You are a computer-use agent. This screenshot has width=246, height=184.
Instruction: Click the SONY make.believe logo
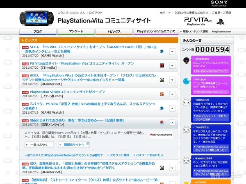(219, 3)
